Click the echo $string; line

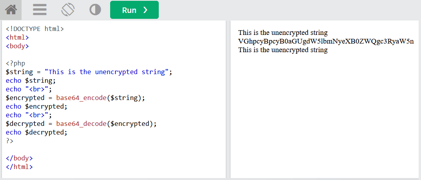31,81
